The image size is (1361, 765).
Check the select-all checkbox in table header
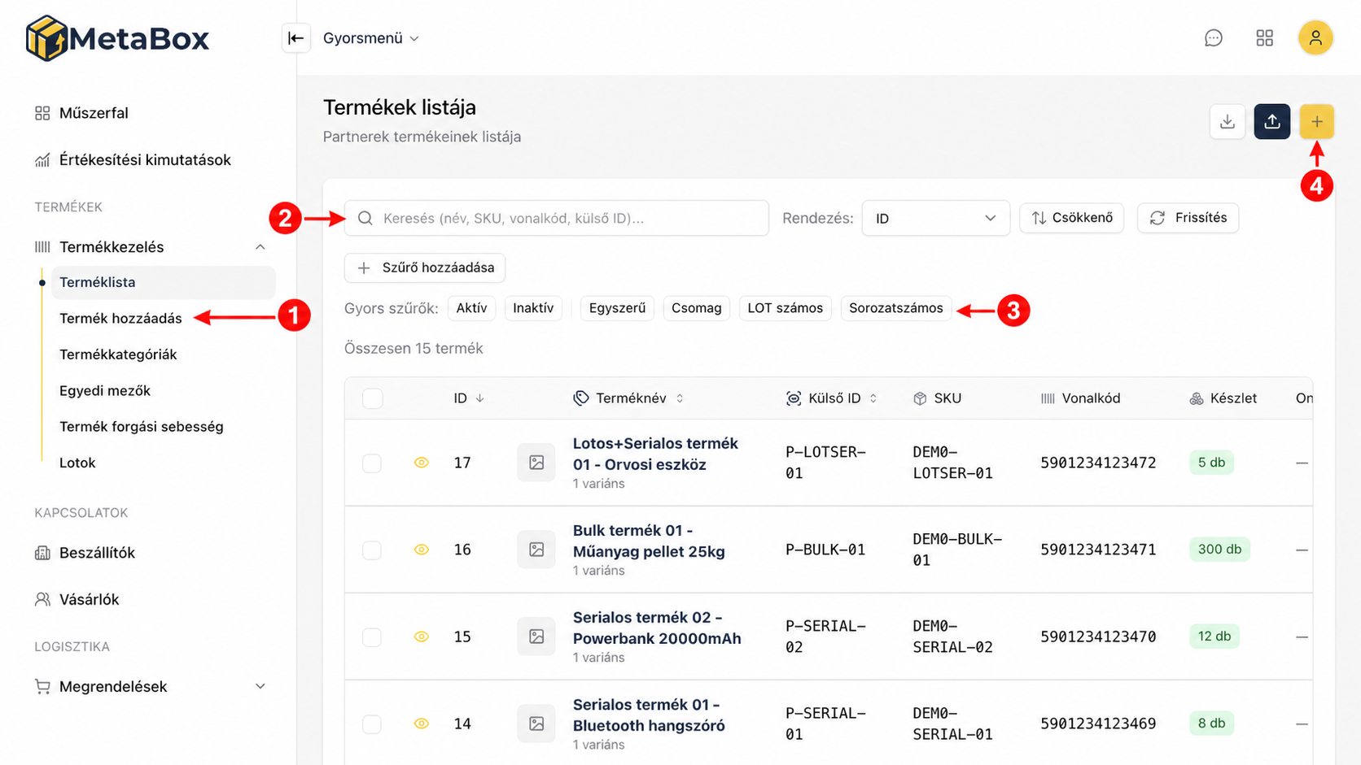pos(373,398)
